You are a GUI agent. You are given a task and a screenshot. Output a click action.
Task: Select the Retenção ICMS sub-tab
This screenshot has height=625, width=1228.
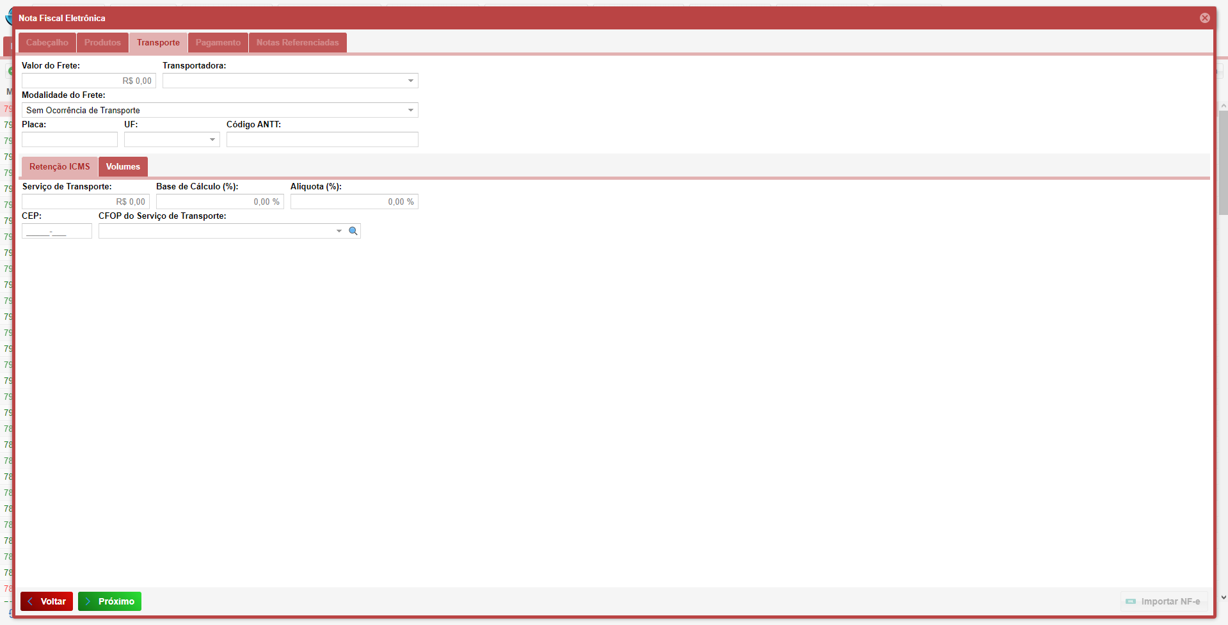tap(60, 167)
